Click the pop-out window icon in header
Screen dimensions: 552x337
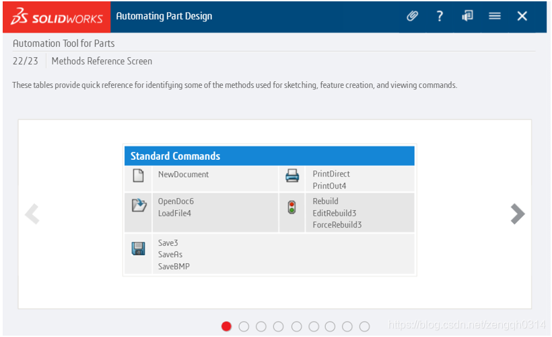coord(467,16)
